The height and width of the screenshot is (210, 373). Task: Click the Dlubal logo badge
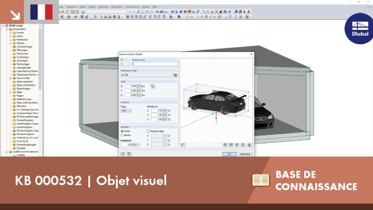click(x=359, y=29)
